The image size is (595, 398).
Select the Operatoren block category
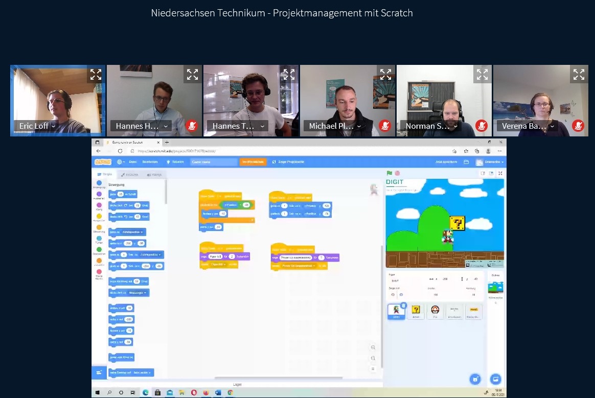pyautogui.click(x=99, y=251)
